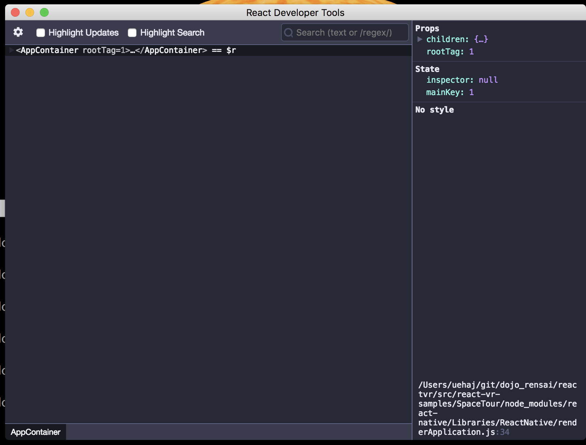Click the No style label
The image size is (586, 445).
tap(434, 110)
